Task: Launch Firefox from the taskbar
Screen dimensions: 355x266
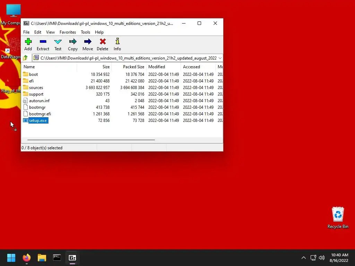Action: (x=26, y=258)
